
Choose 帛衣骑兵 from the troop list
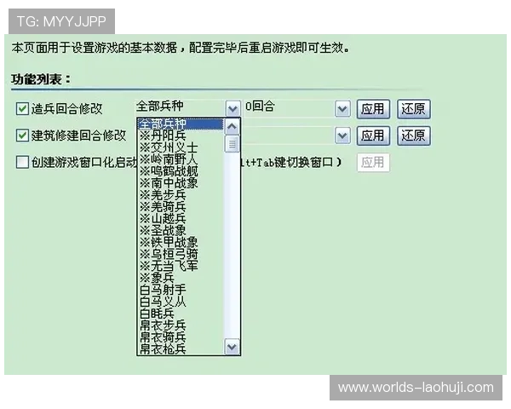click(181, 337)
